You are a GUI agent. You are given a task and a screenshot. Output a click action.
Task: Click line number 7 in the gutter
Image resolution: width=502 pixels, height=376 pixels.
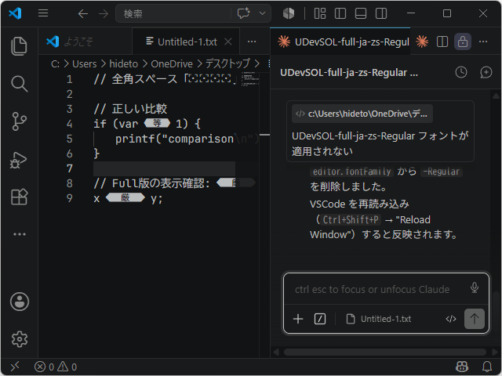[x=70, y=168]
